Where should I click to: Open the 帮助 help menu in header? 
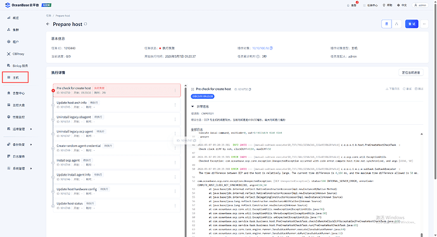388,5
